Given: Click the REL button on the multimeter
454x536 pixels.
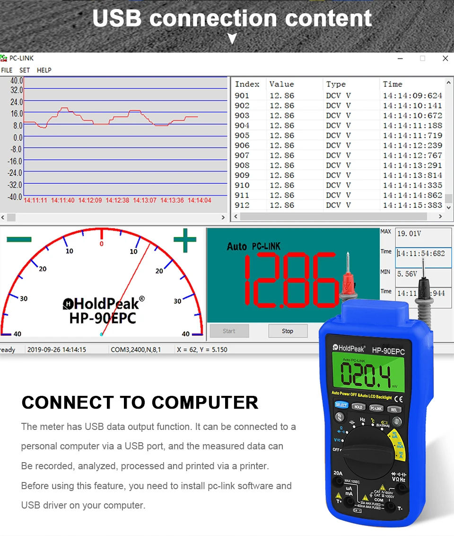Looking at the screenshot, I should click(394, 410).
